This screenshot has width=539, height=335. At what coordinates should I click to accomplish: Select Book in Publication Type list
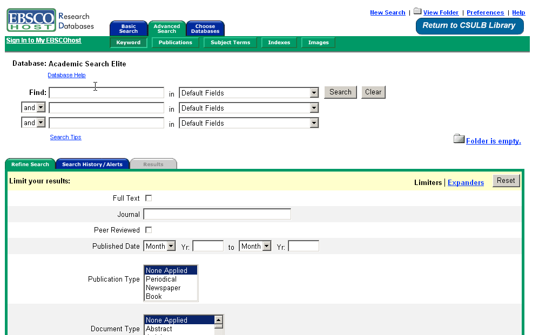pyautogui.click(x=171, y=296)
